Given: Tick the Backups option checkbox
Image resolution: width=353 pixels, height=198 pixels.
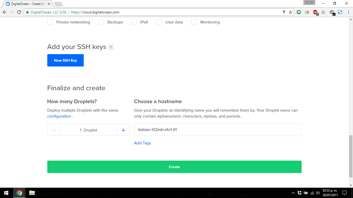Looking at the screenshot, I should 101,22.
